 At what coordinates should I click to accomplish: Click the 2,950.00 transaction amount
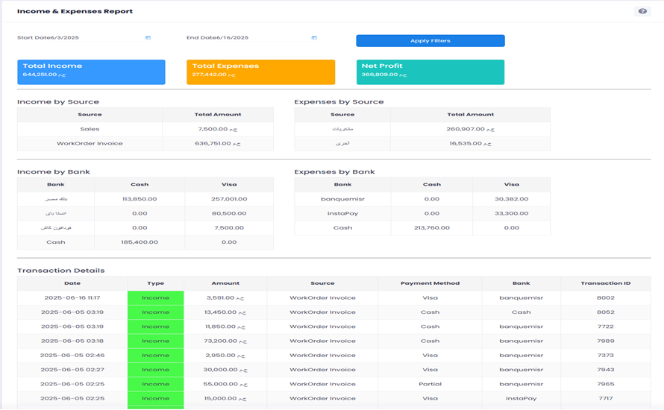click(225, 356)
